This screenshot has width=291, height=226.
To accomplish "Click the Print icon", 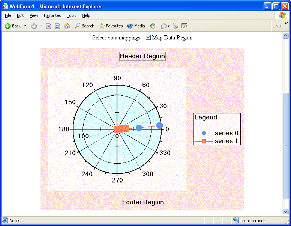I will point(175,26).
